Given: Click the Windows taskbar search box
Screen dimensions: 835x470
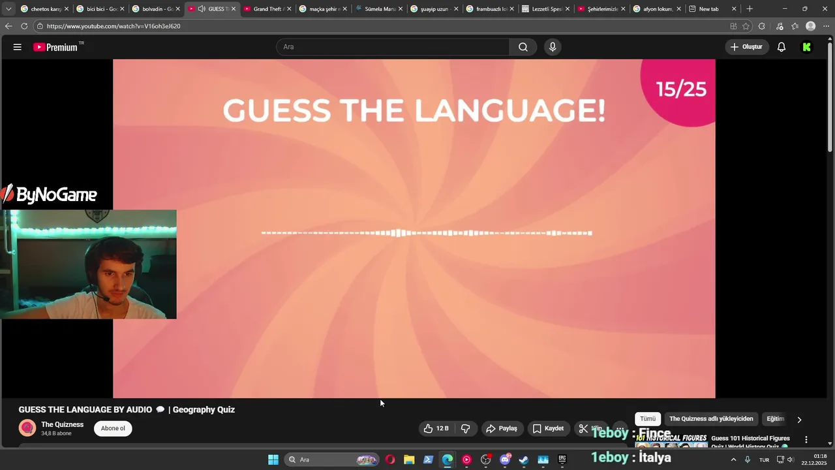Looking at the screenshot, I should 333,460.
